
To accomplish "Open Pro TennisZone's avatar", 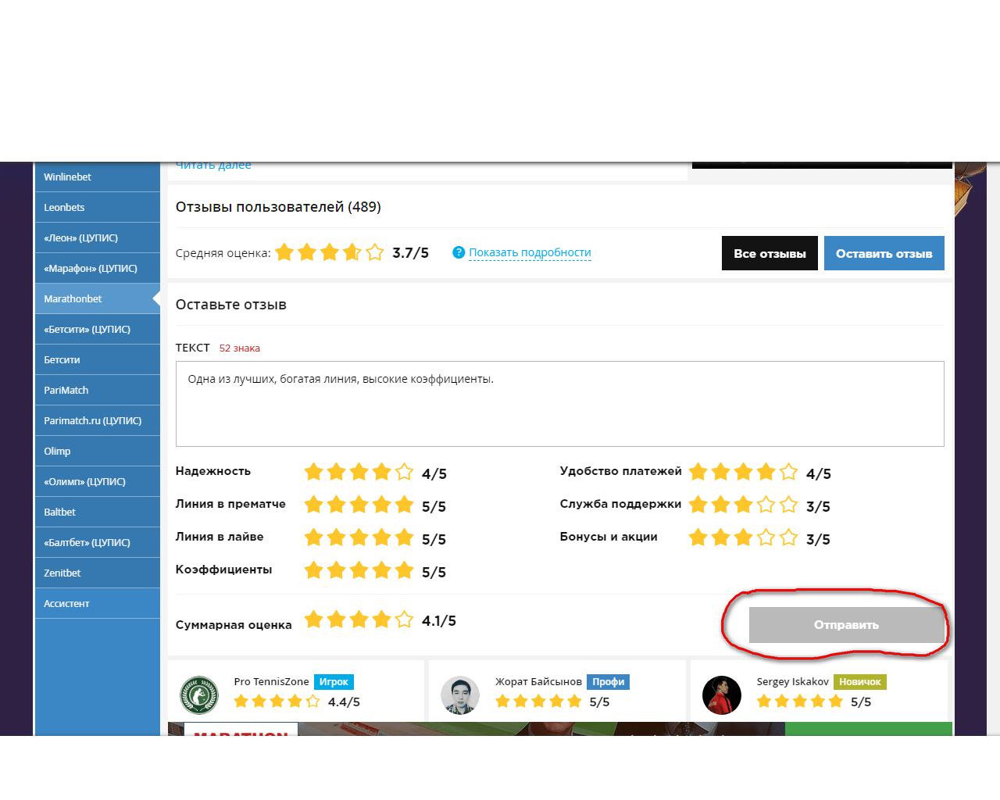I will click(x=199, y=695).
